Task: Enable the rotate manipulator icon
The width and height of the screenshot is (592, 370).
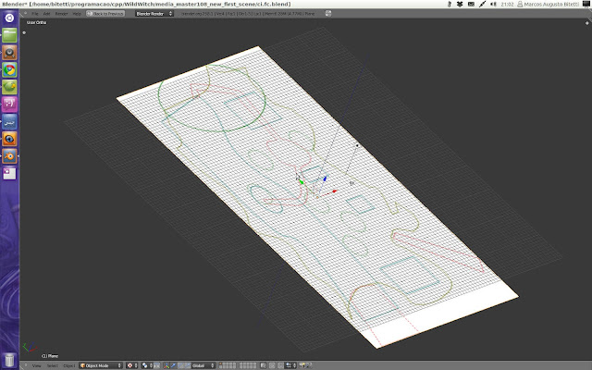Action: [181, 365]
